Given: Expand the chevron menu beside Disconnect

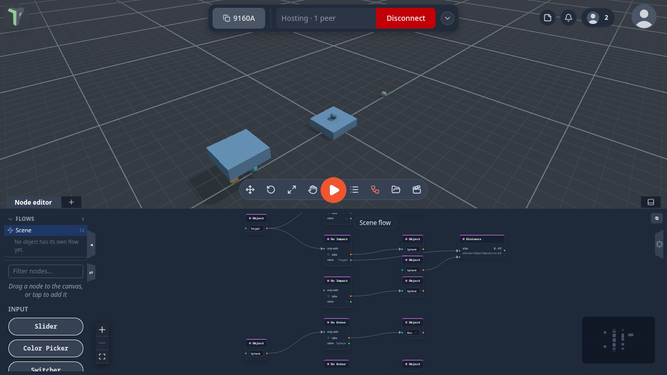Looking at the screenshot, I should tap(447, 18).
